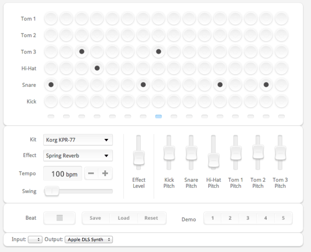Reset the beat pattern
The width and height of the screenshot is (311, 252).
[x=151, y=218]
